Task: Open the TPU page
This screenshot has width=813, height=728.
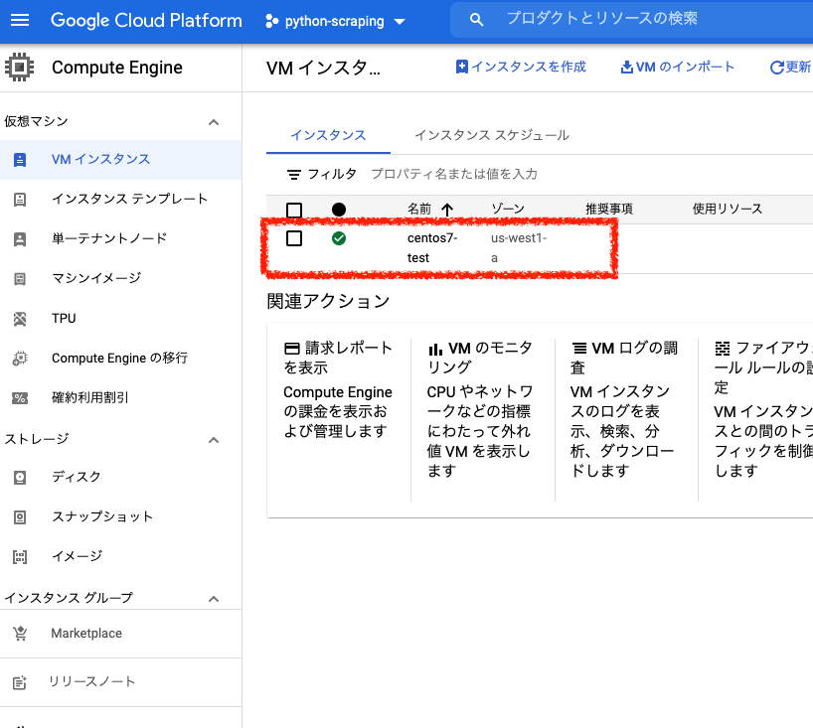Action: click(64, 318)
